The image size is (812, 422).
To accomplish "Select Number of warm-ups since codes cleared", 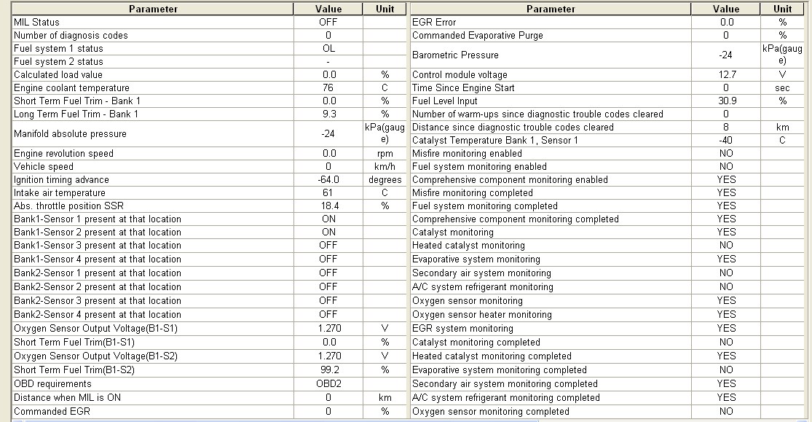I will coord(537,114).
